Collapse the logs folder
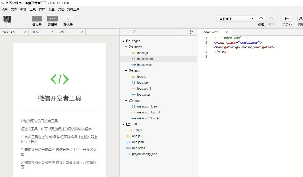Screen dimensions: 303x177 tap(126, 71)
